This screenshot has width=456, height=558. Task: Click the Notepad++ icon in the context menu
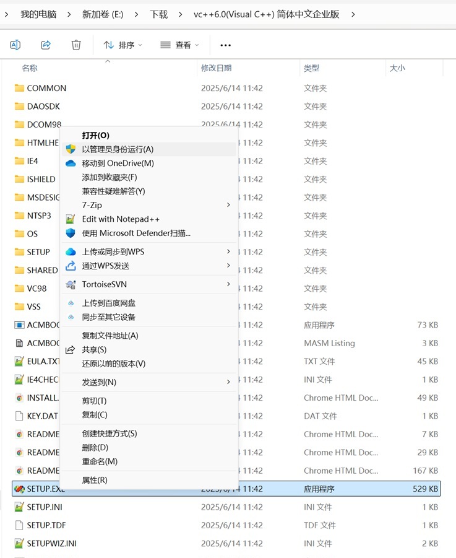(x=71, y=219)
